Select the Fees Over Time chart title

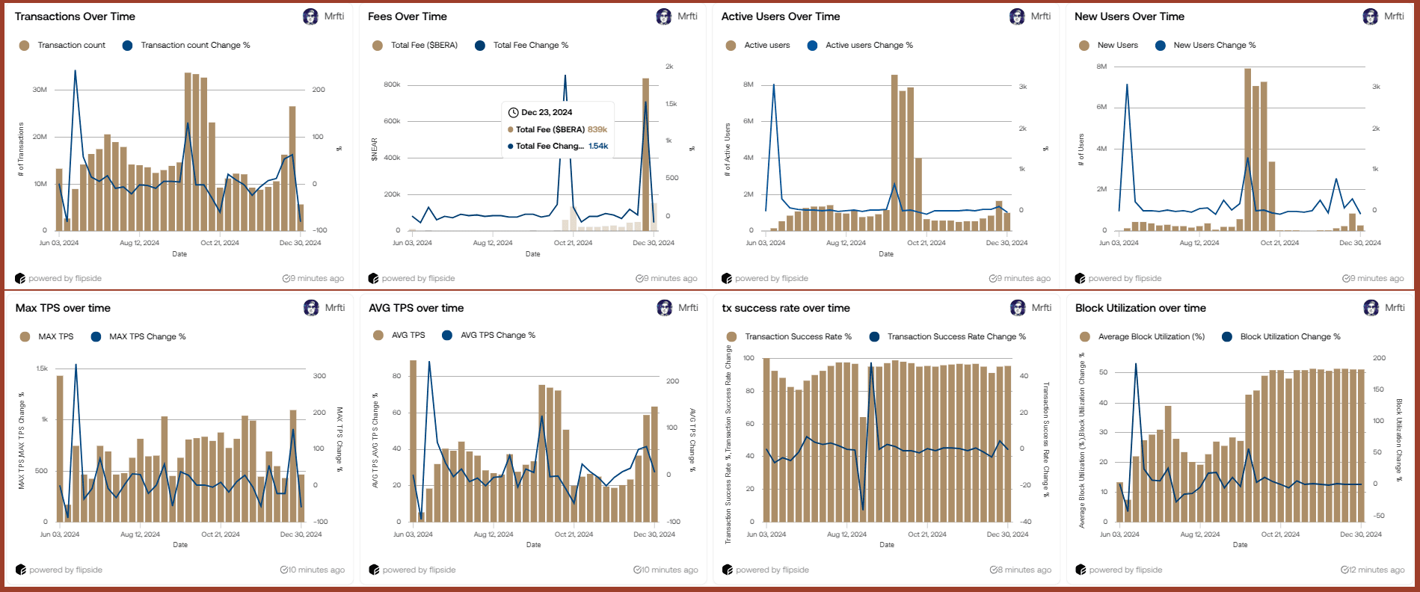click(x=408, y=16)
